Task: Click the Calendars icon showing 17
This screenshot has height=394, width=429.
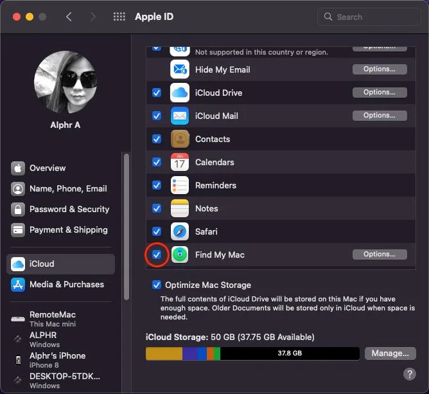Action: pos(179,162)
